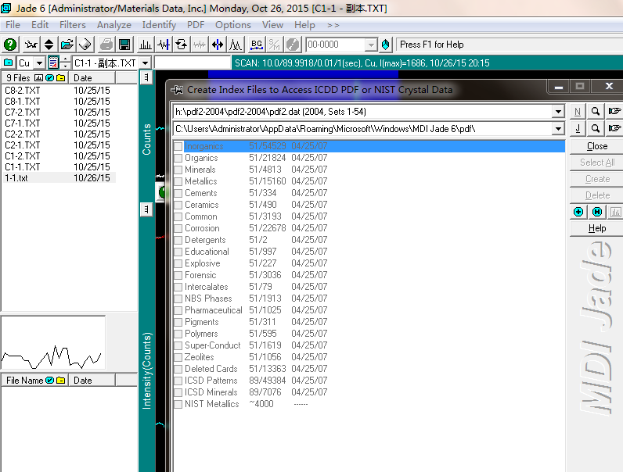
Task: Check the Metallics checkbox
Action: [x=178, y=181]
